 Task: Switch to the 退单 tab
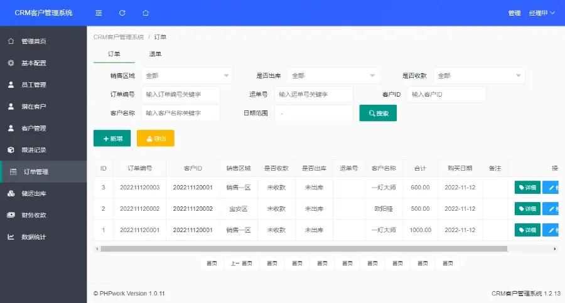tap(155, 54)
